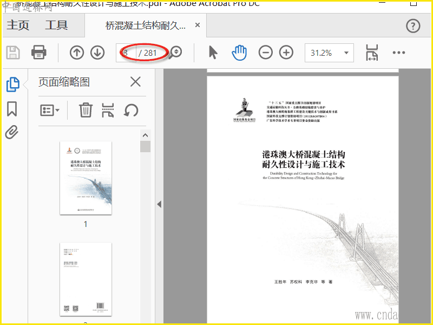Open more tools ellipsis menu
Image resolution: width=433 pixels, height=325 pixels.
coord(399,53)
